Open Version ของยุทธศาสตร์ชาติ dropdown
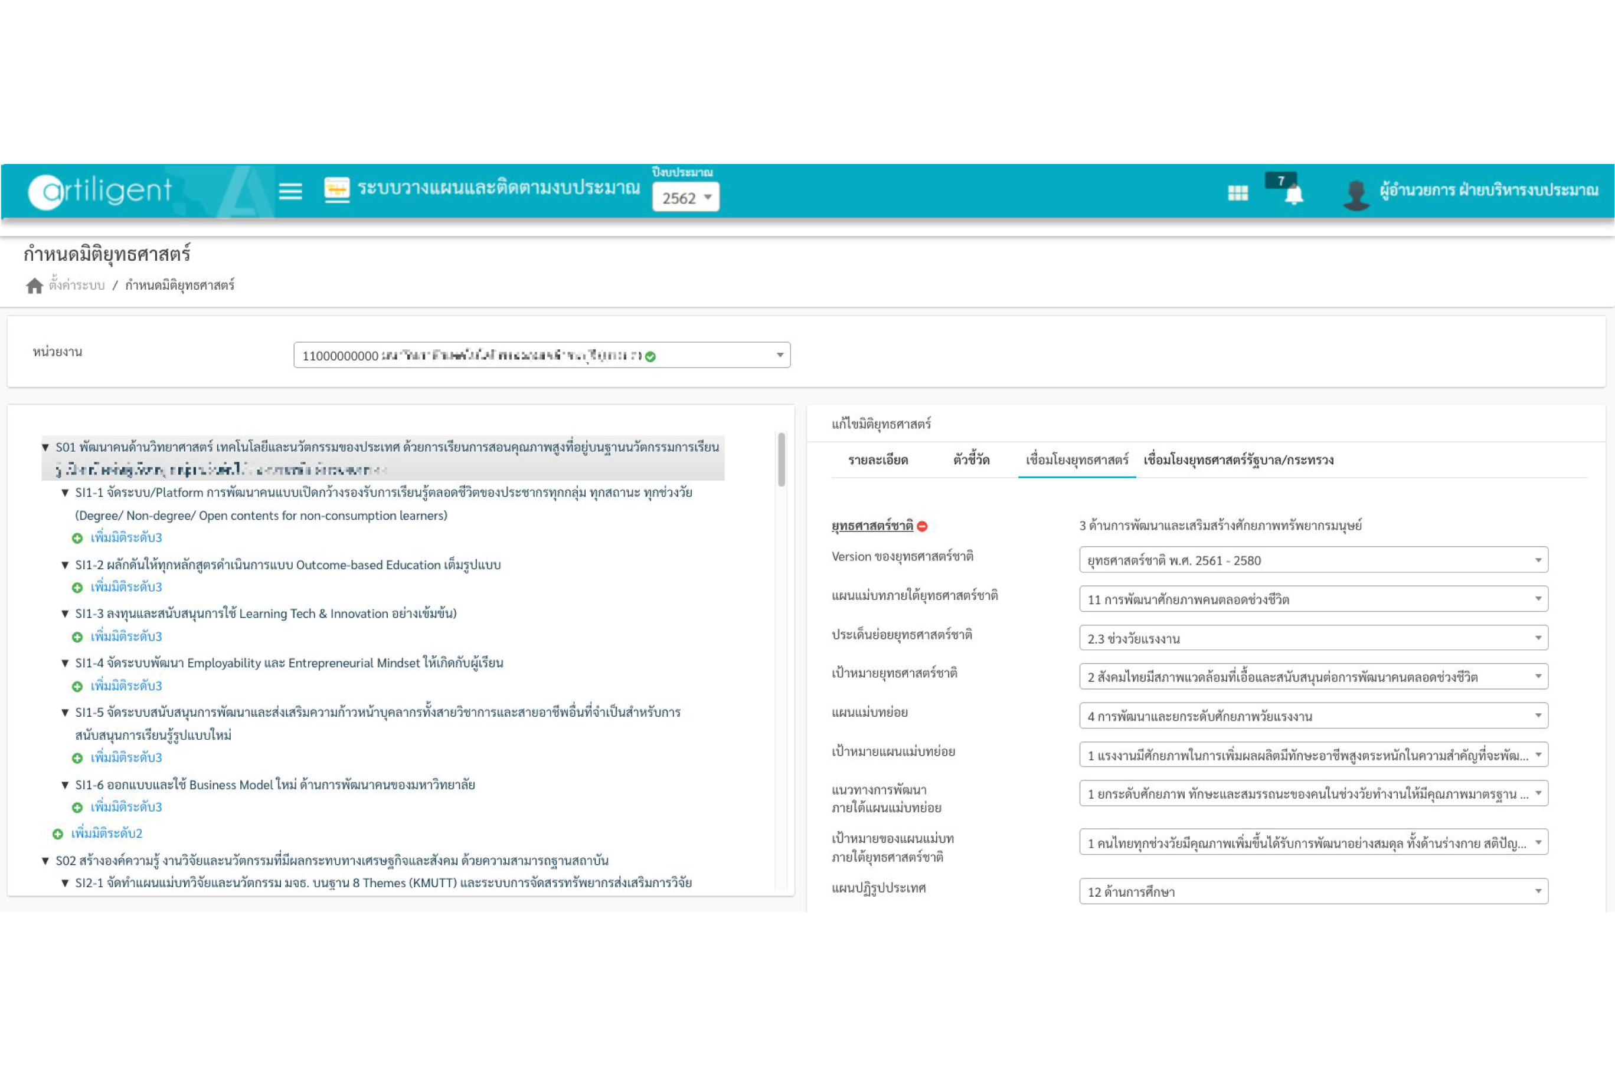The width and height of the screenshot is (1615, 1076). tap(1313, 560)
